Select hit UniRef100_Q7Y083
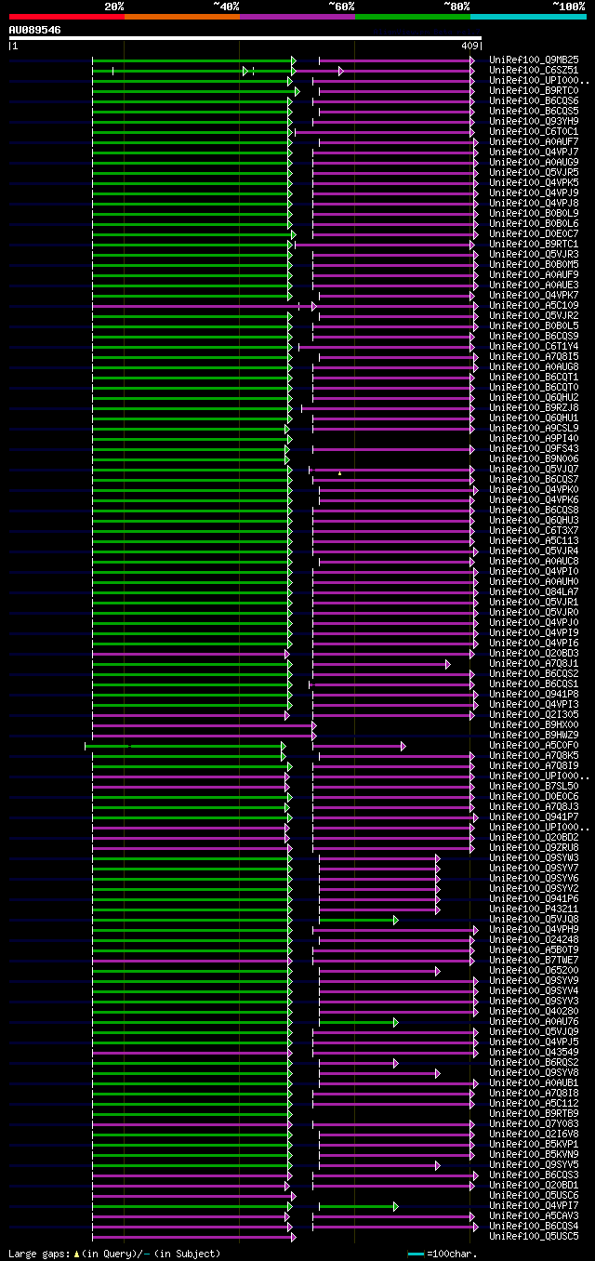This screenshot has width=595, height=1261. coord(534,1123)
